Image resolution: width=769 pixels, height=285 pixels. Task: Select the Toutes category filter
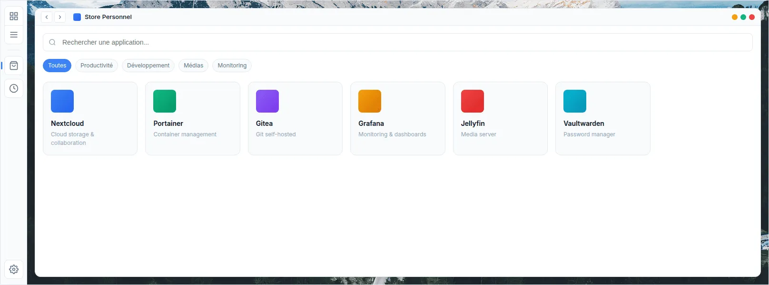57,66
